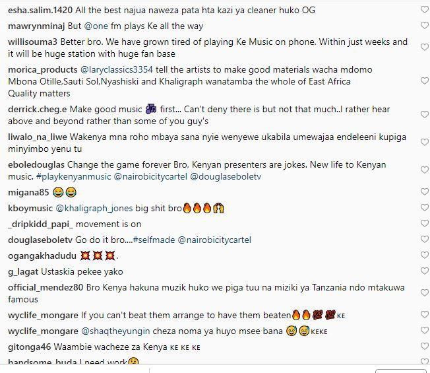Visit @khaligraph_jones profile mention
The height and width of the screenshot is (373, 430).
94,209
